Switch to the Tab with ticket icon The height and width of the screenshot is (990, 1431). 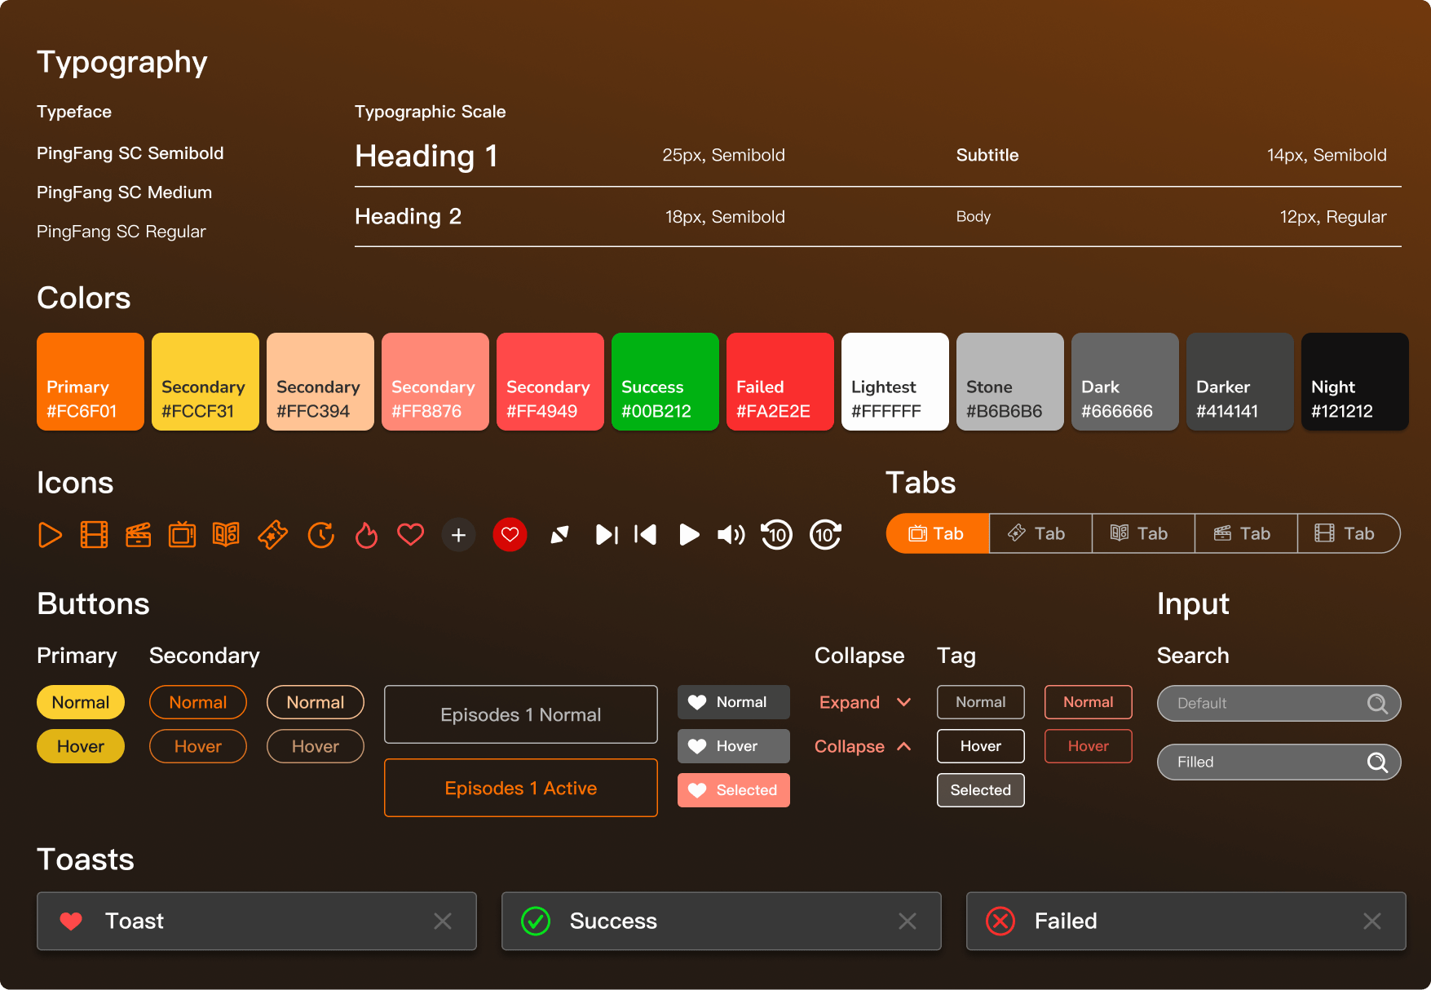click(x=1040, y=533)
